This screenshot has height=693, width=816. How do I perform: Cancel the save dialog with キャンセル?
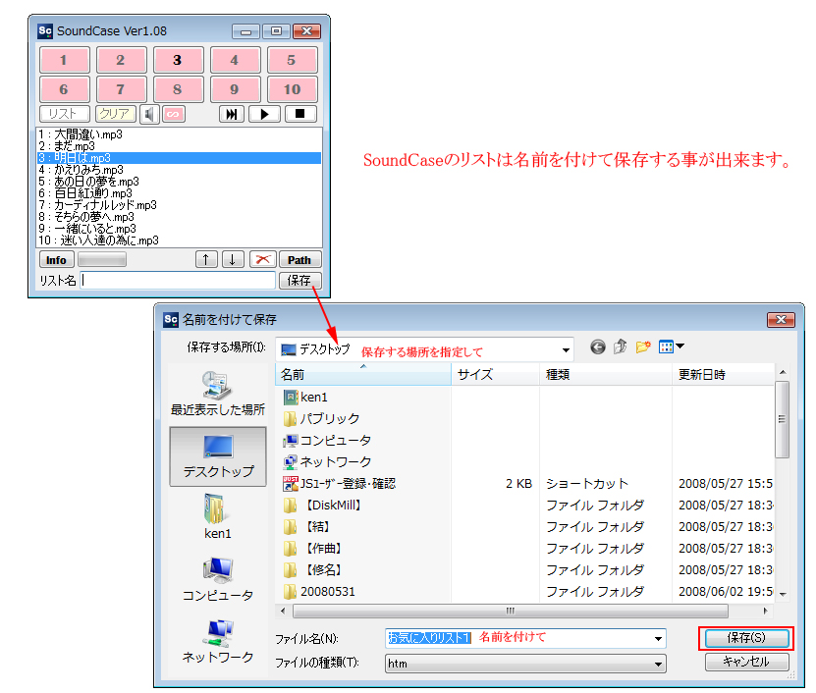coord(746,662)
